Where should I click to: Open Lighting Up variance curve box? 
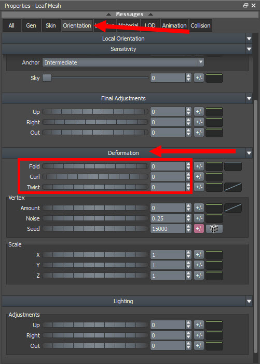click(x=214, y=325)
